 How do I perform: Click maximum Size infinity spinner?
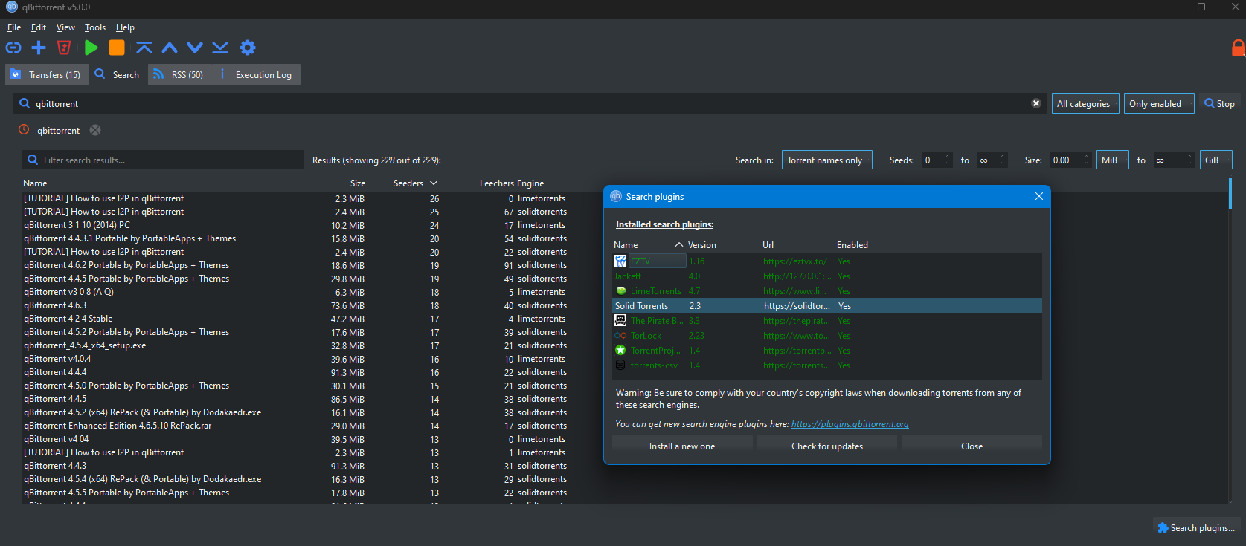pos(1174,160)
